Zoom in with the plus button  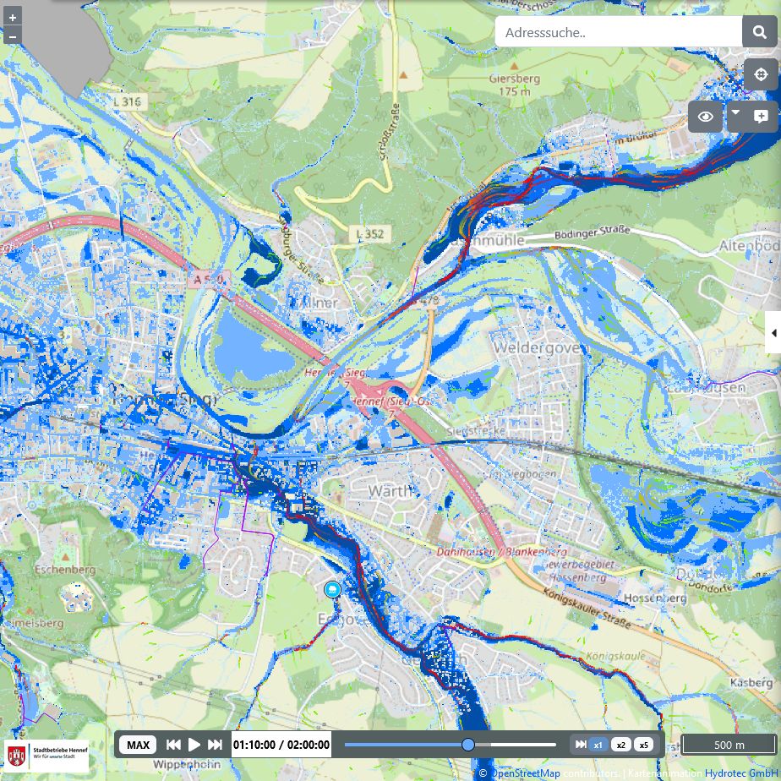[x=12, y=17]
